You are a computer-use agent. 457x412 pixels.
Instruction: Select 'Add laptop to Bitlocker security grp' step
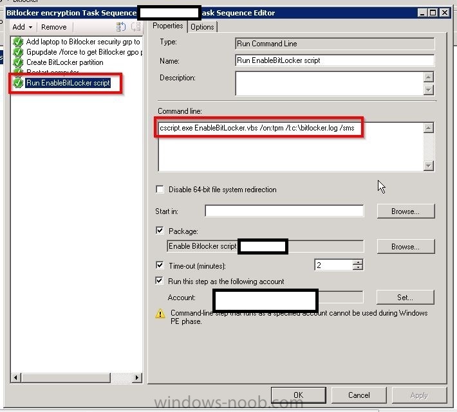point(83,42)
